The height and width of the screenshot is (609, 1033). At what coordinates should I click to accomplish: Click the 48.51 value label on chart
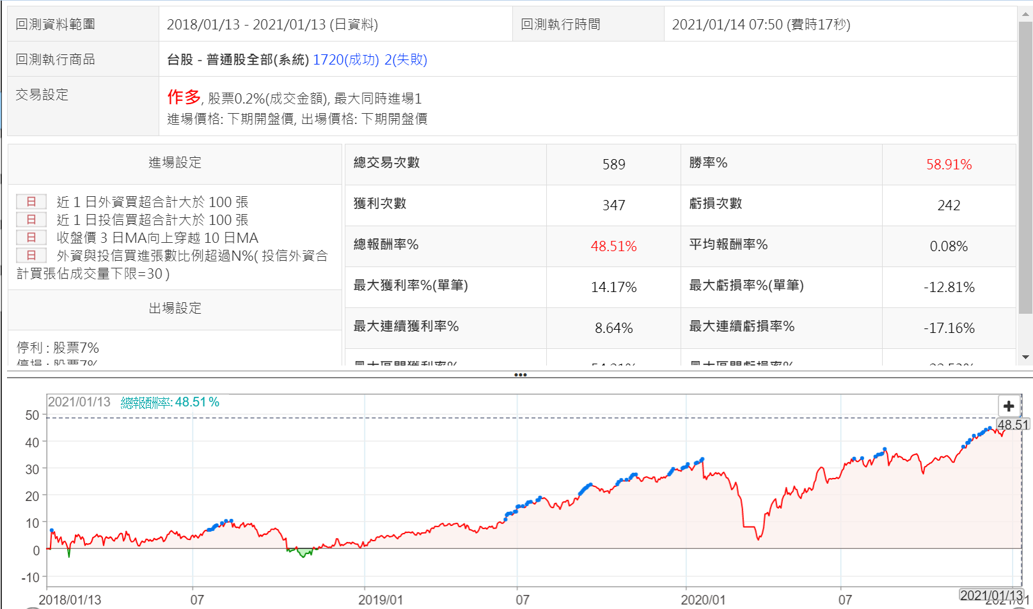1013,425
